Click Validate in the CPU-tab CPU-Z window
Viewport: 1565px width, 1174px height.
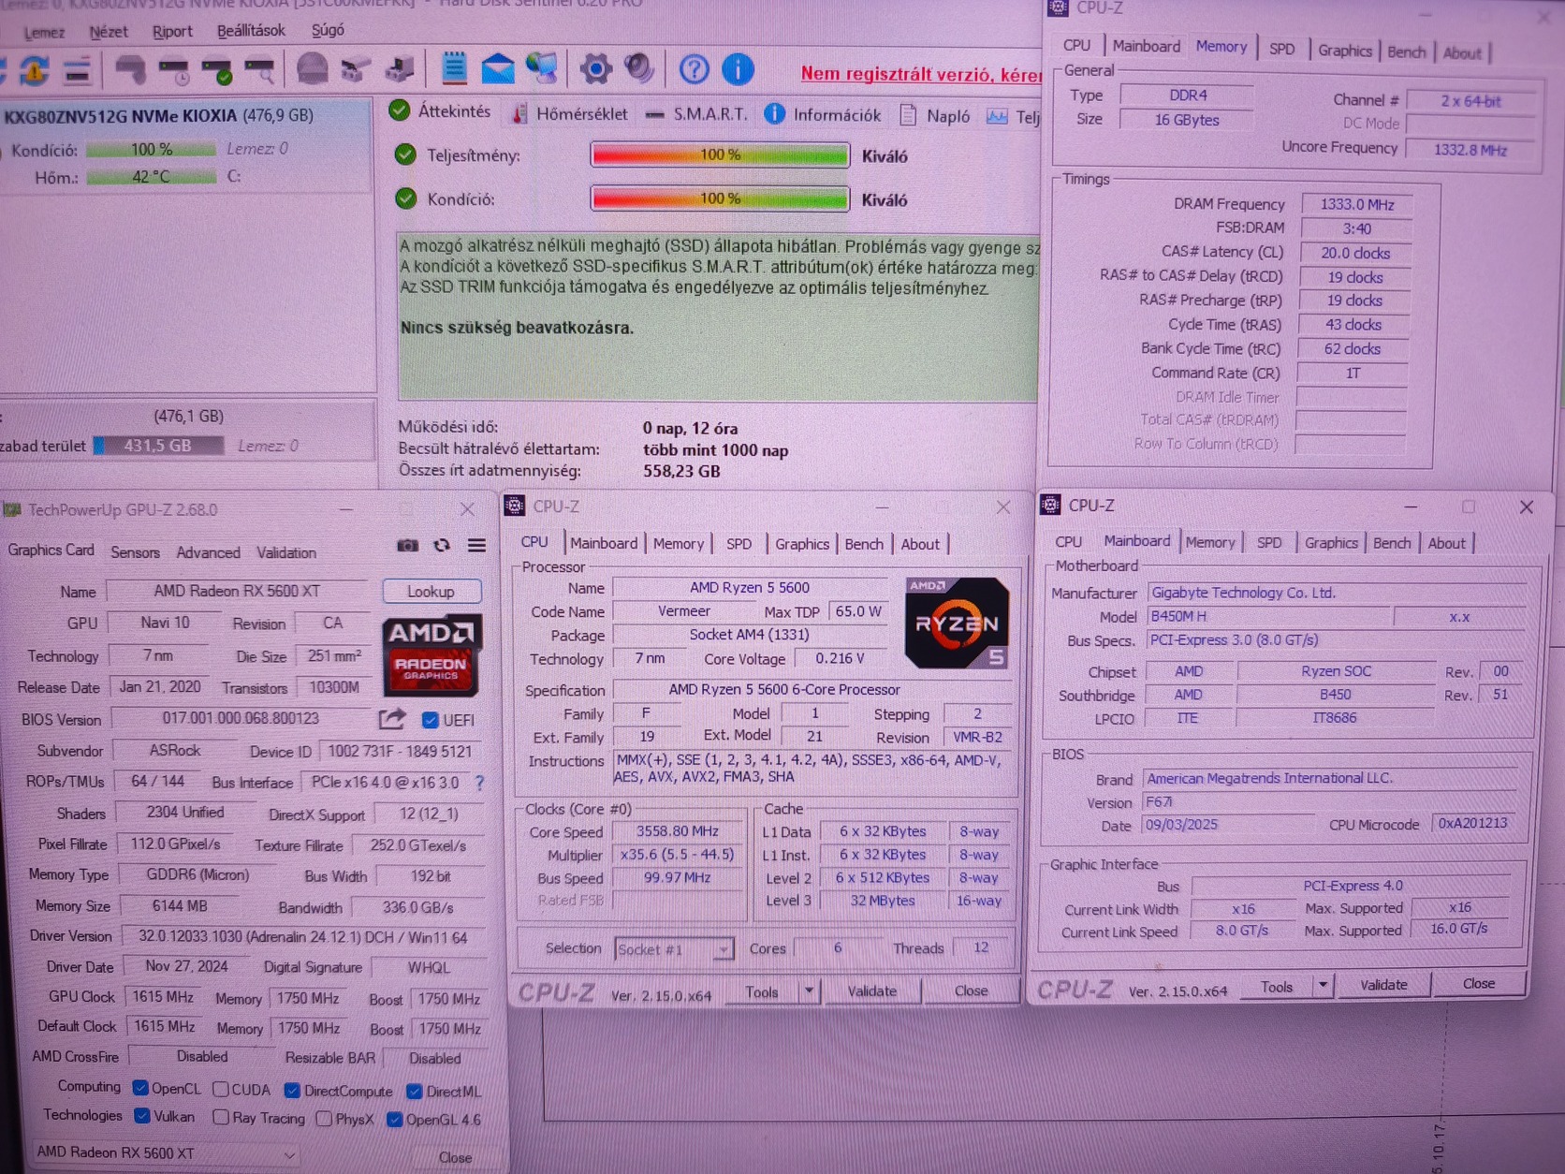[871, 991]
